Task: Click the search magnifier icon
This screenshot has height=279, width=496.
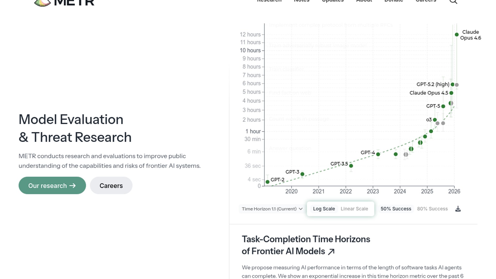Action: point(453,2)
